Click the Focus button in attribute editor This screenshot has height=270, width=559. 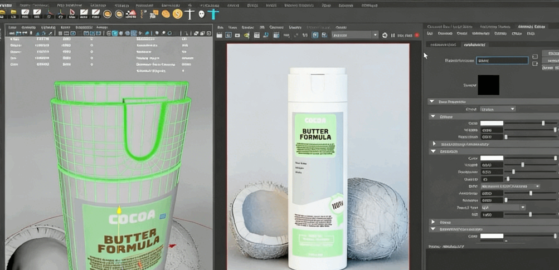point(551,53)
